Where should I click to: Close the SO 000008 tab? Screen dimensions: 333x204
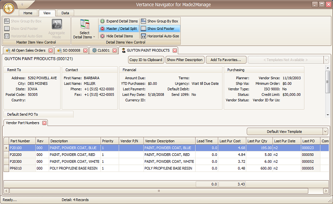click(85, 51)
